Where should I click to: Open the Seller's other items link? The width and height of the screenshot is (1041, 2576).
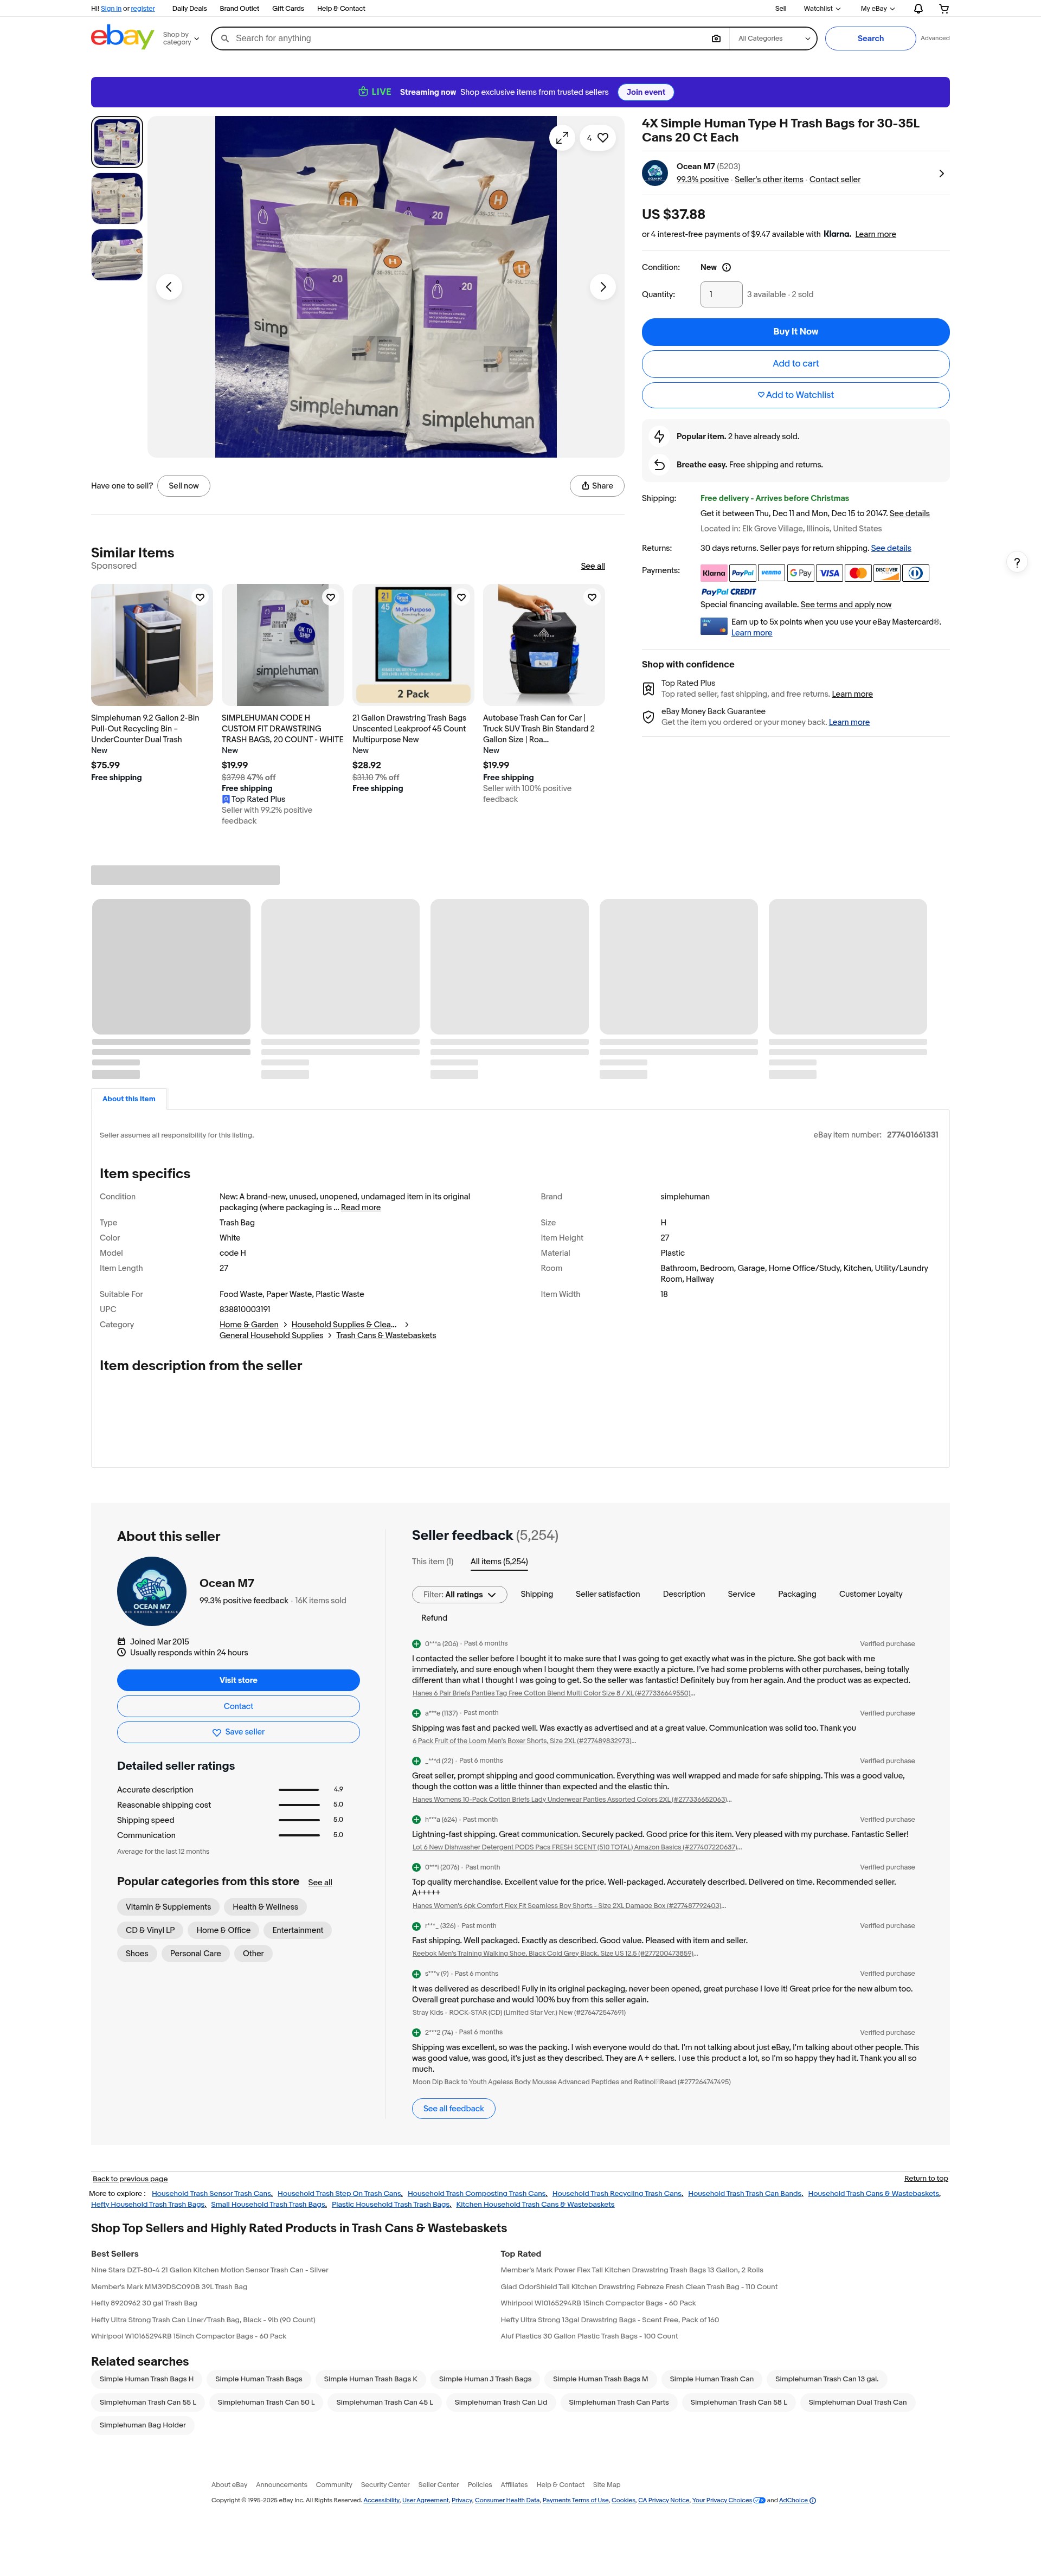coord(769,180)
